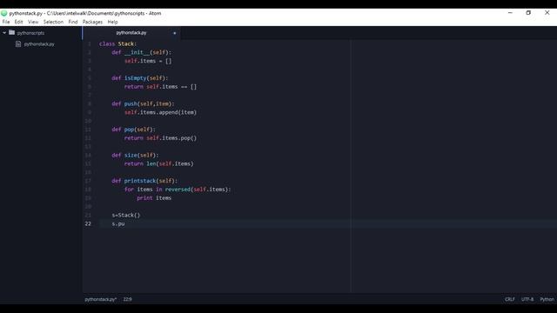Click the file icon beside pythonstack.py
Viewport: 557px width, 313px height.
[18, 44]
